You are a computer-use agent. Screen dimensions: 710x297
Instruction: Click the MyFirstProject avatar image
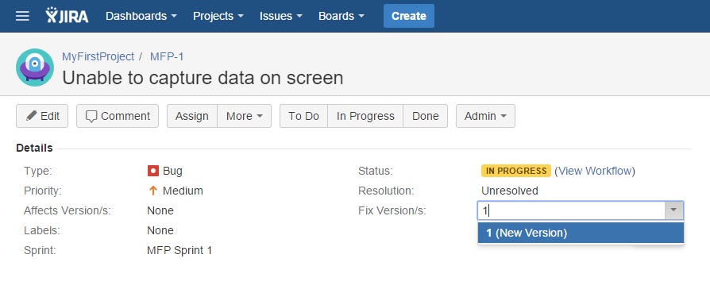[x=35, y=67]
